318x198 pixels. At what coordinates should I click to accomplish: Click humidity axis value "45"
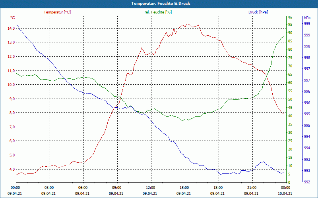tap(290, 107)
